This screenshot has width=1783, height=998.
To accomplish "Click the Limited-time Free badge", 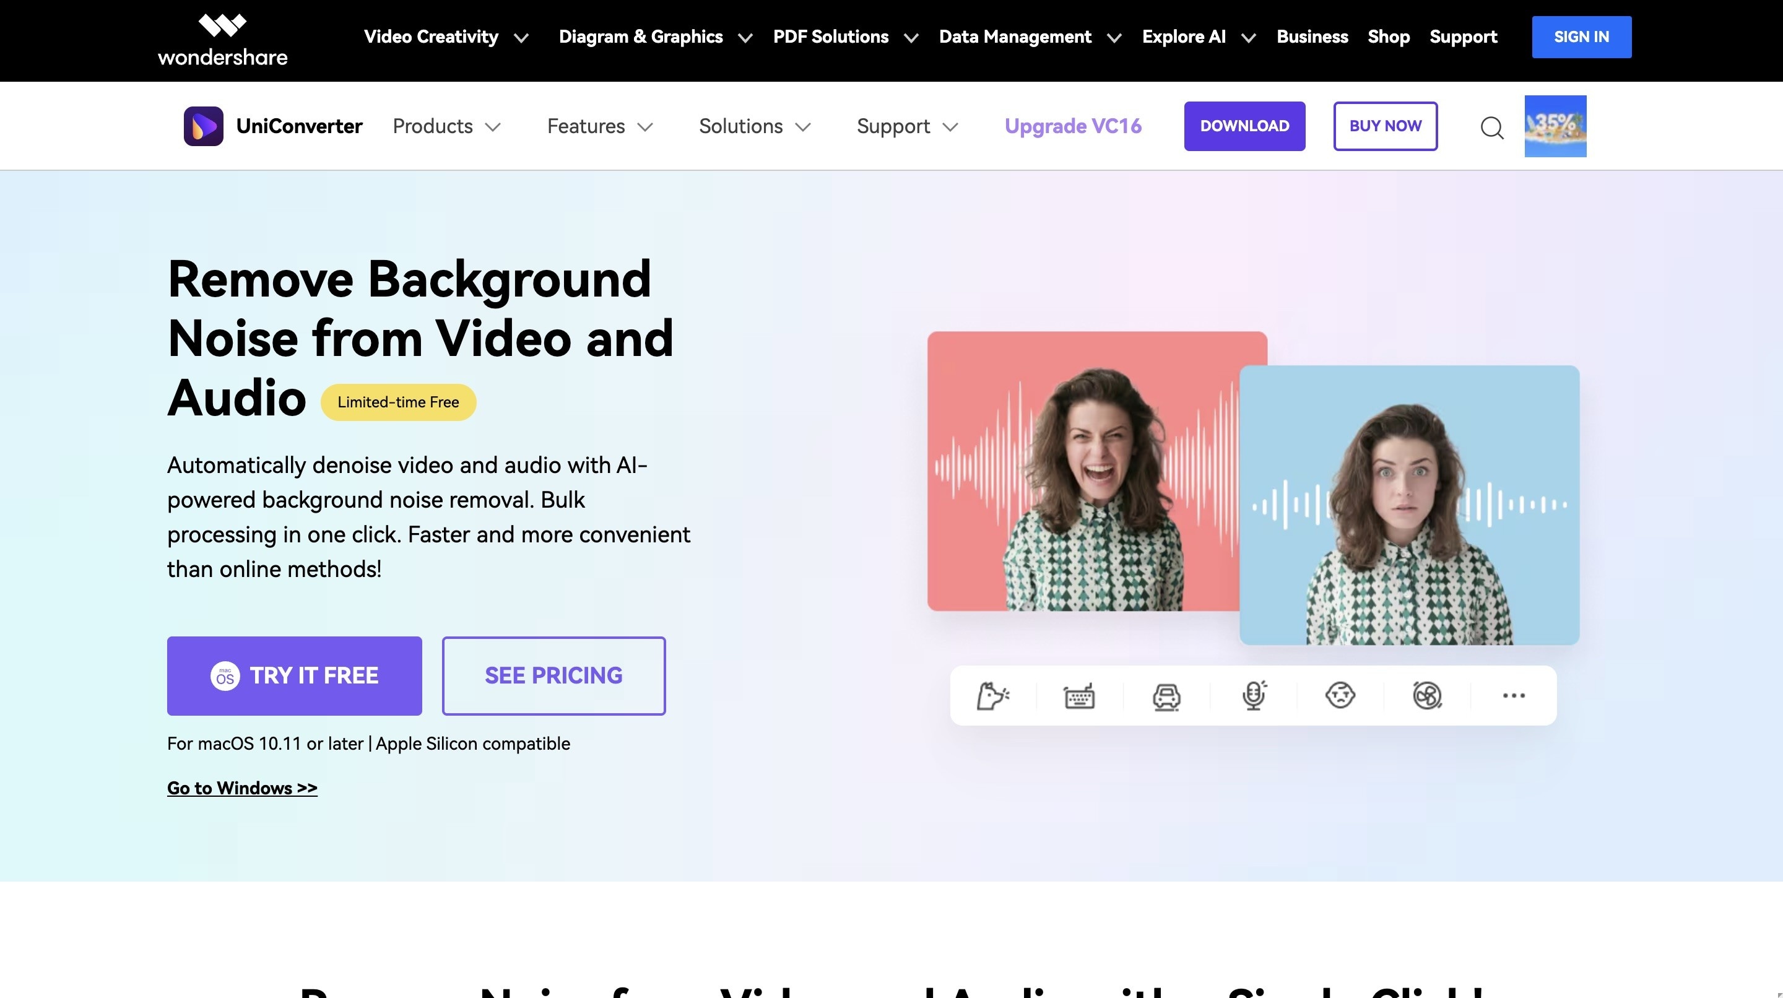I will pos(398,402).
